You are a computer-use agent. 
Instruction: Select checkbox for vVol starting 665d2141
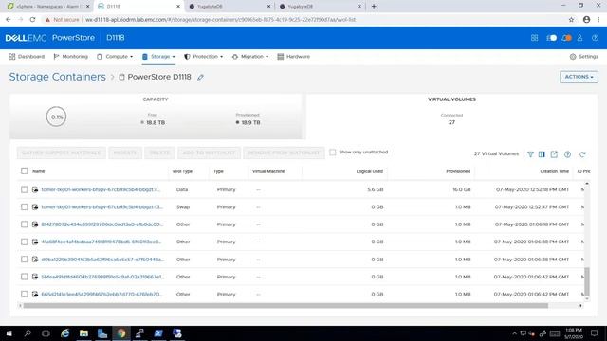[25, 294]
